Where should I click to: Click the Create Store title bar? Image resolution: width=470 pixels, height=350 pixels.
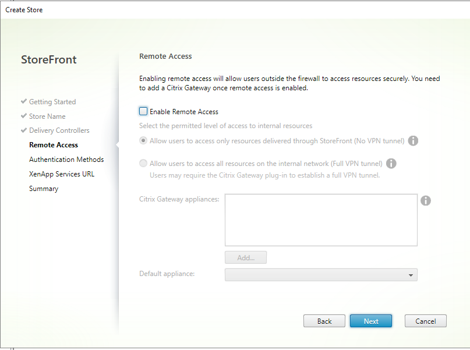click(x=233, y=10)
